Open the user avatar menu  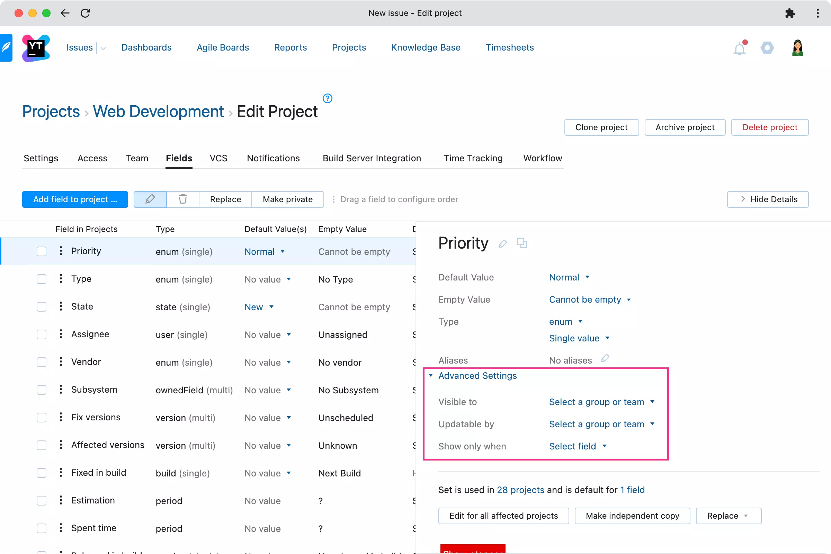pos(797,48)
